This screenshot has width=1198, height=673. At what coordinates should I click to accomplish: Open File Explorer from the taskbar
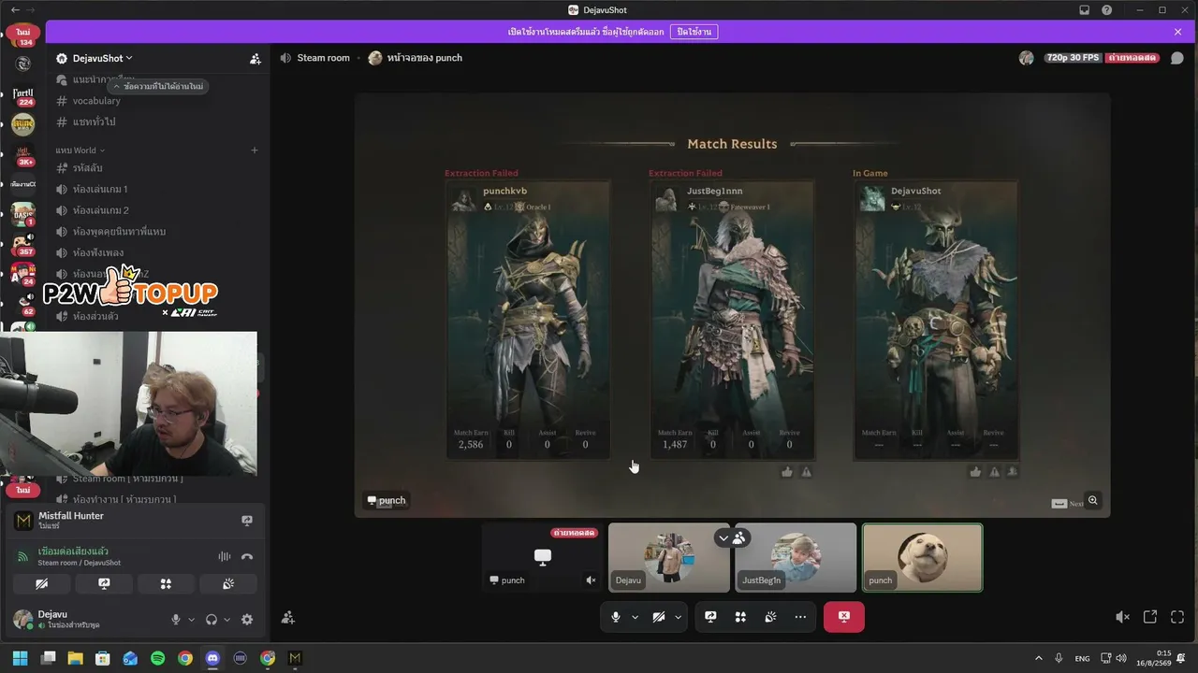(x=75, y=658)
